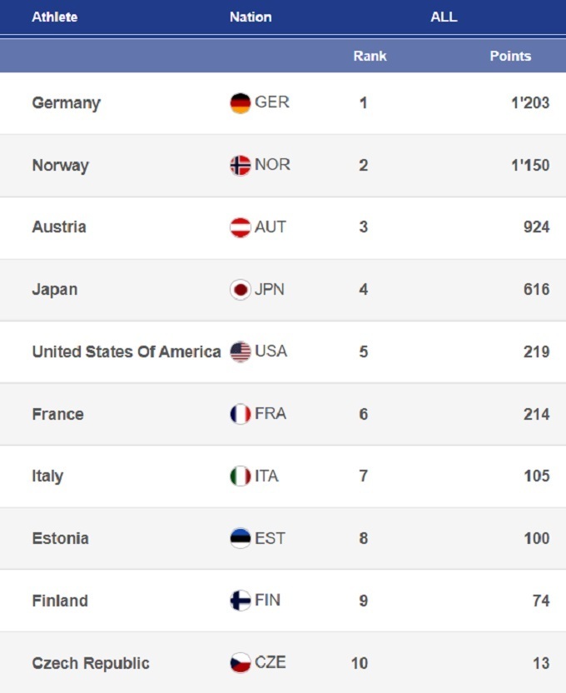The width and height of the screenshot is (566, 693).
Task: Click the France flag icon
Action: pyautogui.click(x=241, y=414)
